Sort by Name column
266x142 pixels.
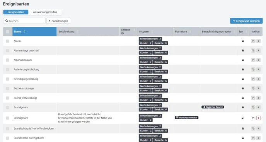pyautogui.click(x=34, y=32)
